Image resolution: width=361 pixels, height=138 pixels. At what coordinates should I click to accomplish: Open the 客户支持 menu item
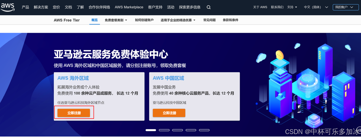click(x=155, y=7)
